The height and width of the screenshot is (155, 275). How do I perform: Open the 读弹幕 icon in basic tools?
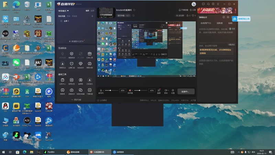pyautogui.click(x=80, y=80)
